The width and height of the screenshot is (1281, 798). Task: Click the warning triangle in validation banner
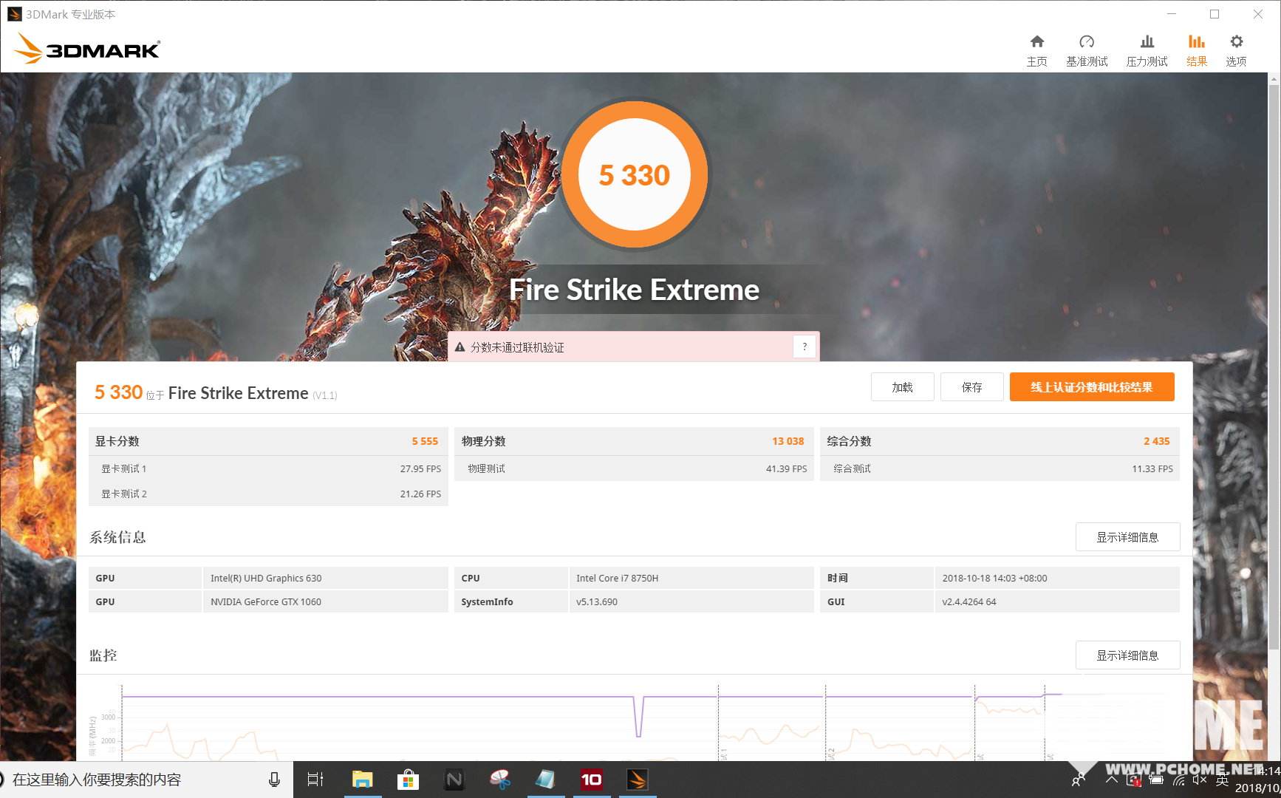(460, 347)
